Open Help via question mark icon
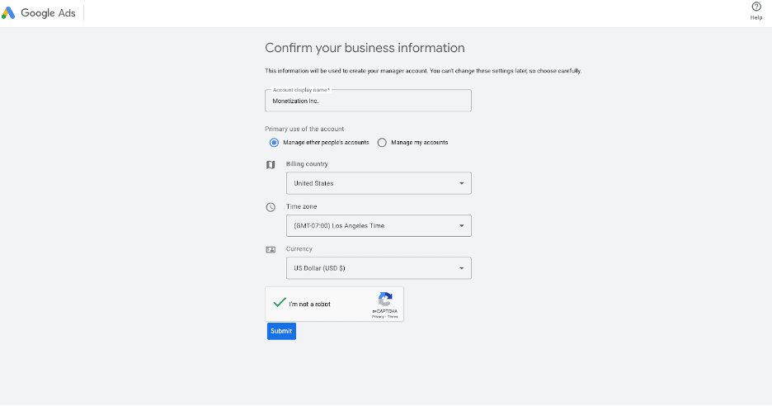Screen dimensions: 772x406 tap(756, 7)
